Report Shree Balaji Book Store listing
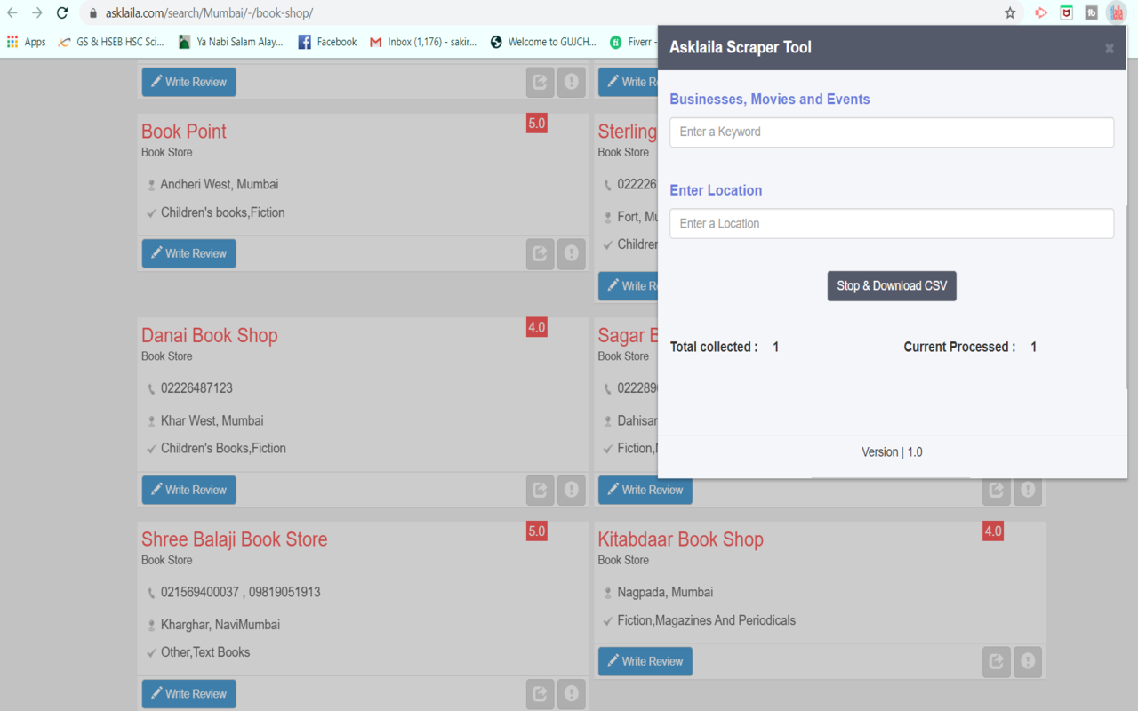This screenshot has height=711, width=1138. [572, 694]
